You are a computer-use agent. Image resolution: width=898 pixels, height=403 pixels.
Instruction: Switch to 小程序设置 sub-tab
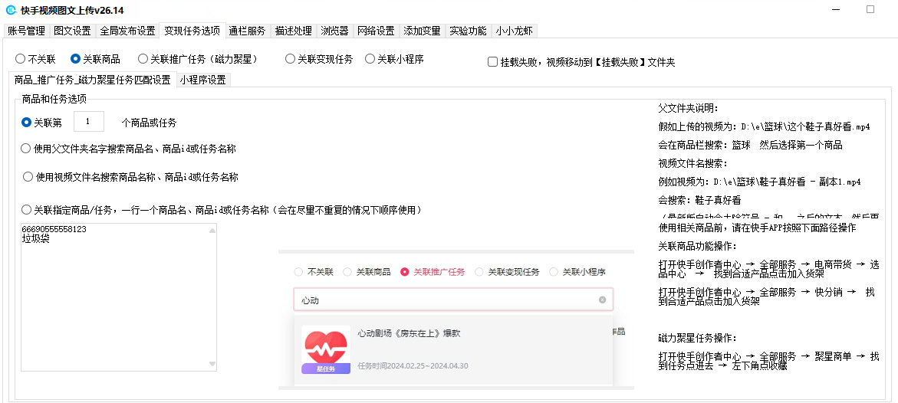pos(202,80)
